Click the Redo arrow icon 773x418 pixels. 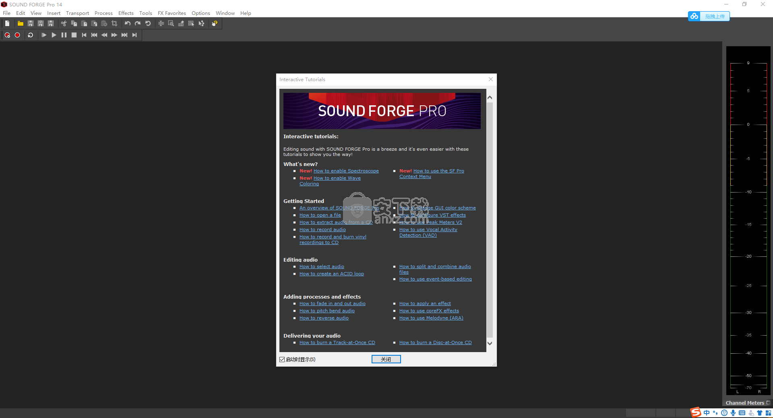click(x=138, y=23)
